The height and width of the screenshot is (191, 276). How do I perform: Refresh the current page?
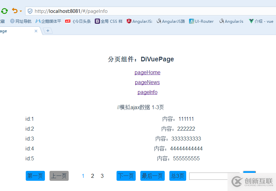tap(4, 11)
